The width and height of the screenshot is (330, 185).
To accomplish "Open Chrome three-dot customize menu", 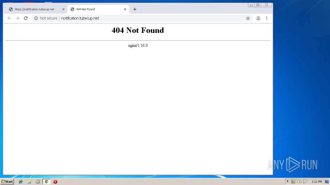I will point(267,18).
